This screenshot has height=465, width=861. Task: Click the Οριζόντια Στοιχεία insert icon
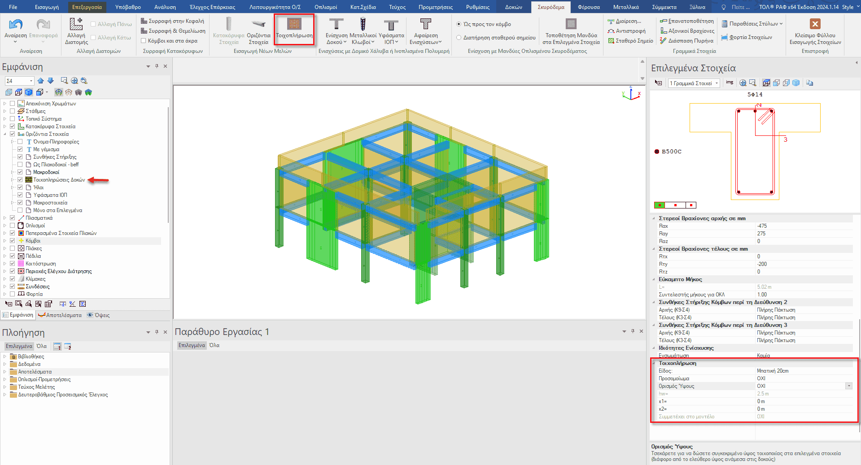[258, 25]
